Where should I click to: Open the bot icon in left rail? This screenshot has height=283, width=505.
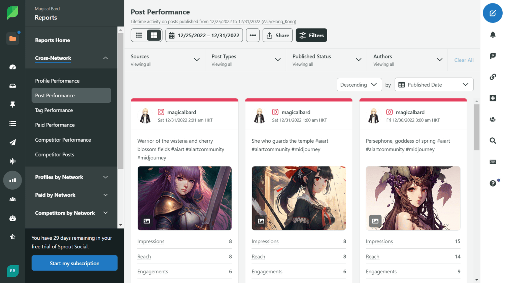[x=12, y=218]
